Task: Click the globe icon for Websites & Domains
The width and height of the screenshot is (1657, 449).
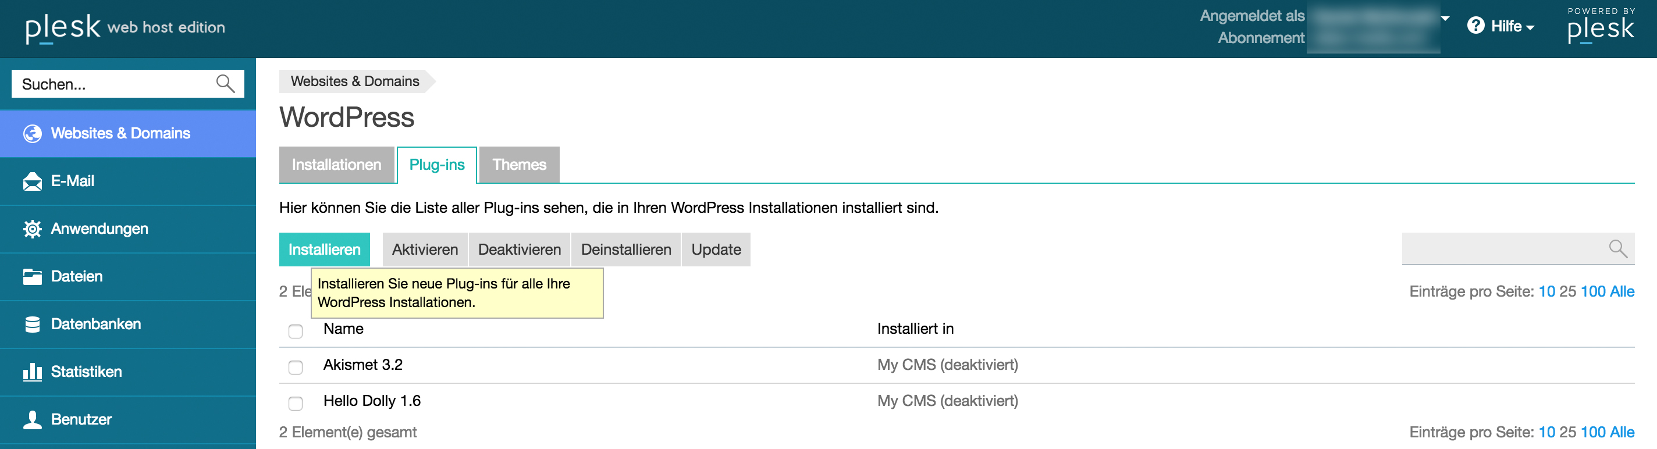Action: 32,134
